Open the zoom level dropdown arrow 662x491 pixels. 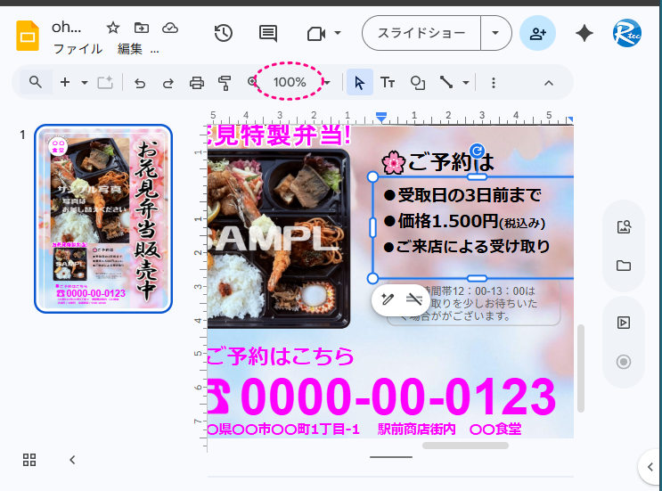coord(327,83)
